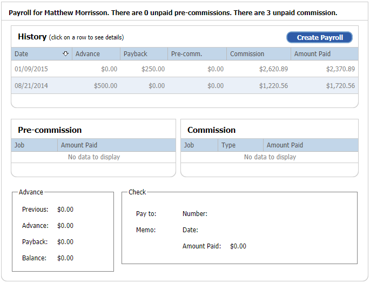Click the History Commission column header
Image resolution: width=370 pixels, height=283 pixels.
point(259,54)
